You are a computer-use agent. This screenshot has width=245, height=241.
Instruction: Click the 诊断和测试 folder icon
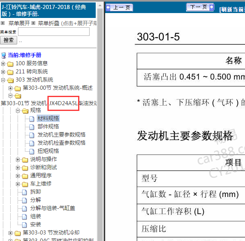[x=25, y=168]
